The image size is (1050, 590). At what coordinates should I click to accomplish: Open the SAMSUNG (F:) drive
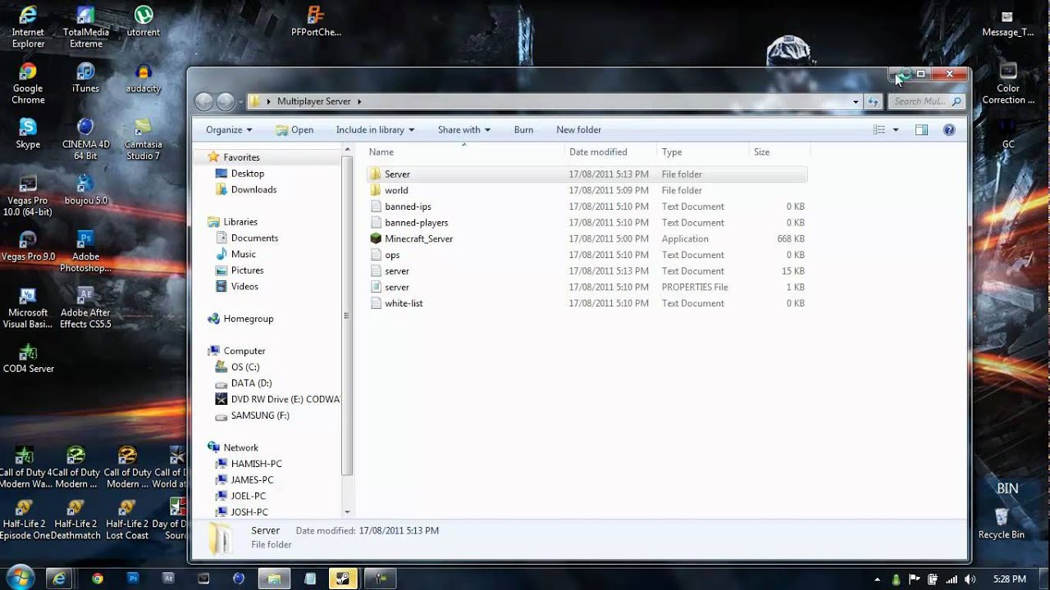click(x=252, y=415)
